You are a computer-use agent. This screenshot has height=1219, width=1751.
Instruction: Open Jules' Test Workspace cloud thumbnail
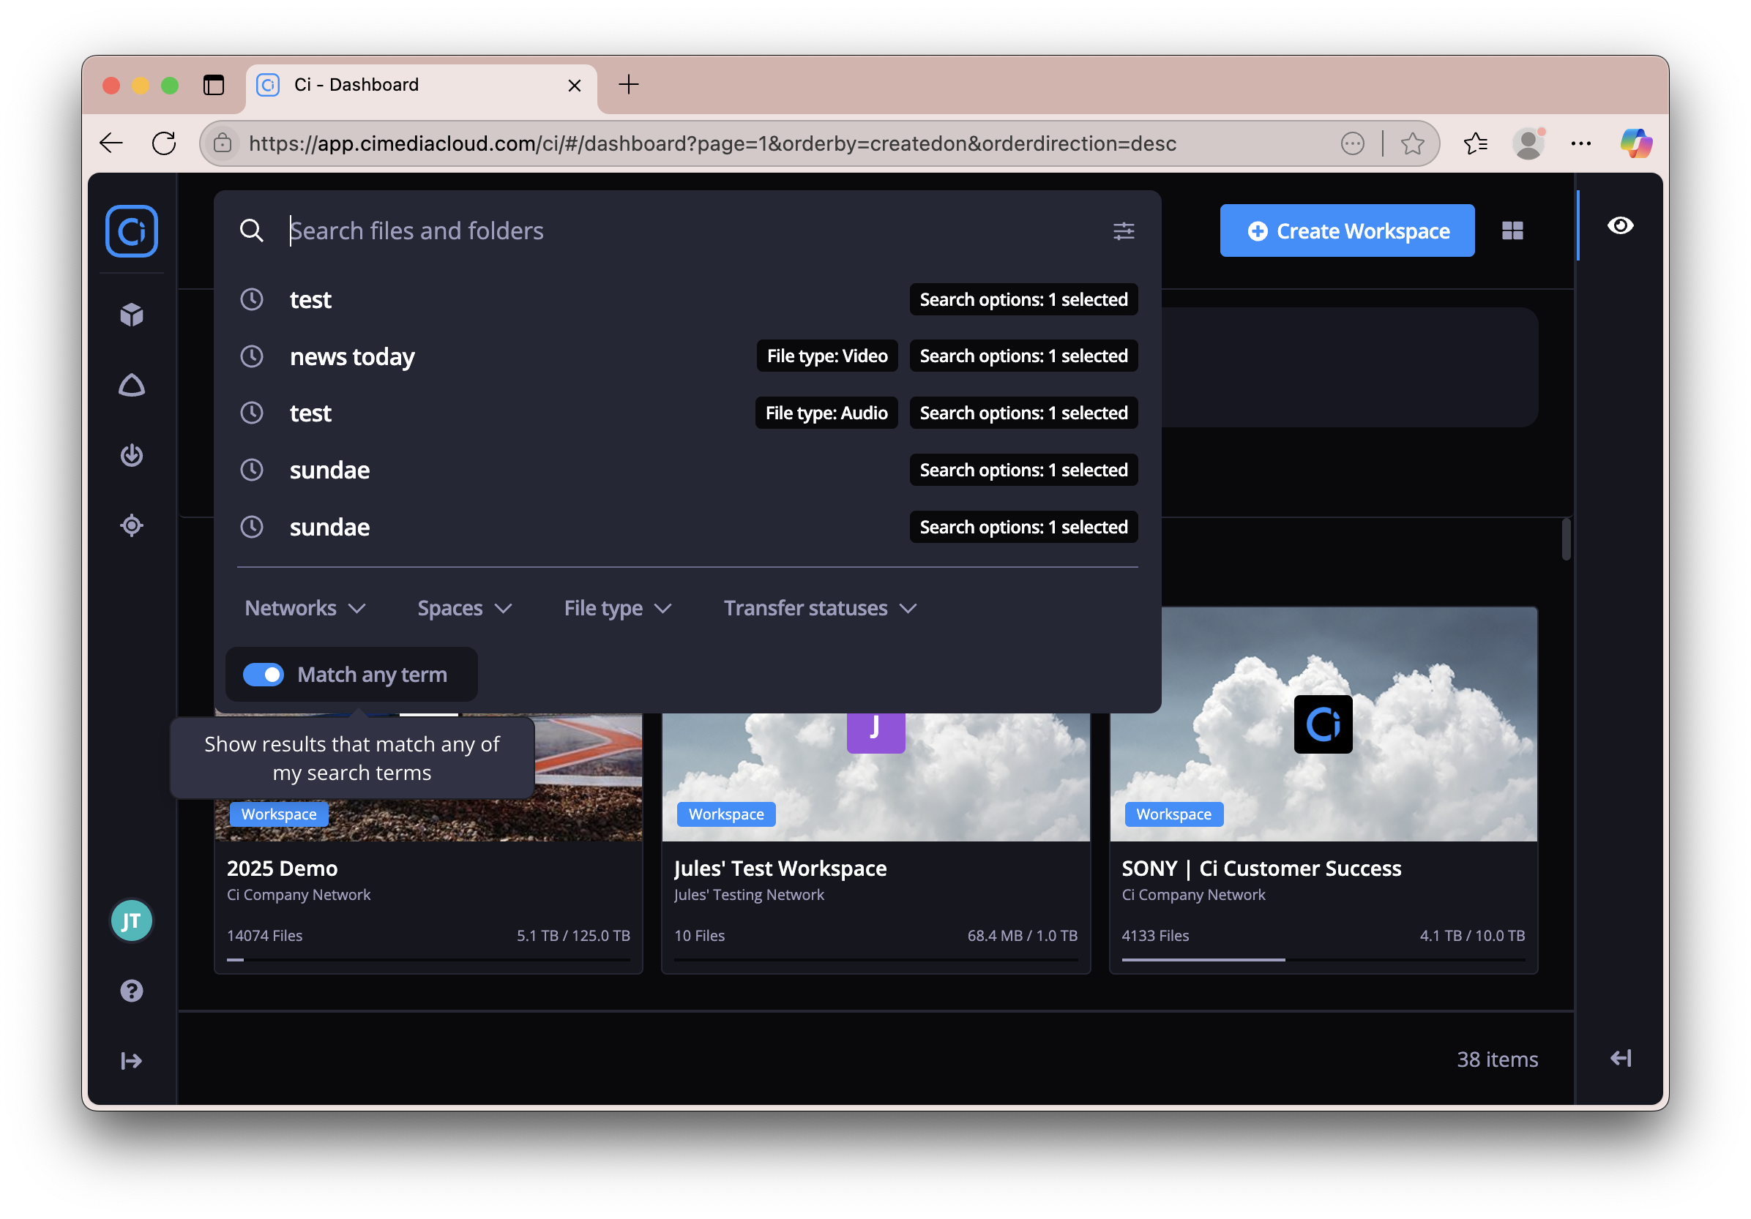[x=875, y=778]
